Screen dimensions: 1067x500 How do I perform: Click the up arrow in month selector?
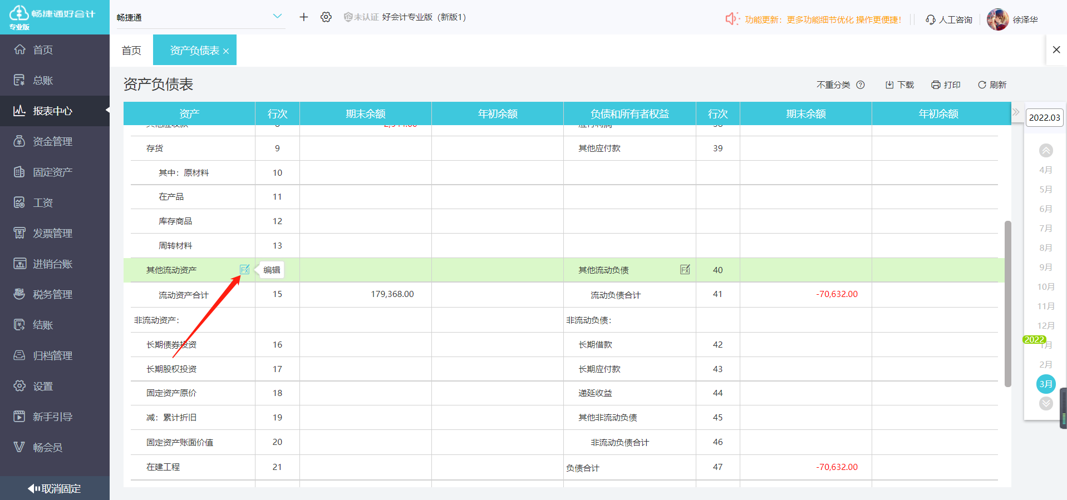[1046, 150]
